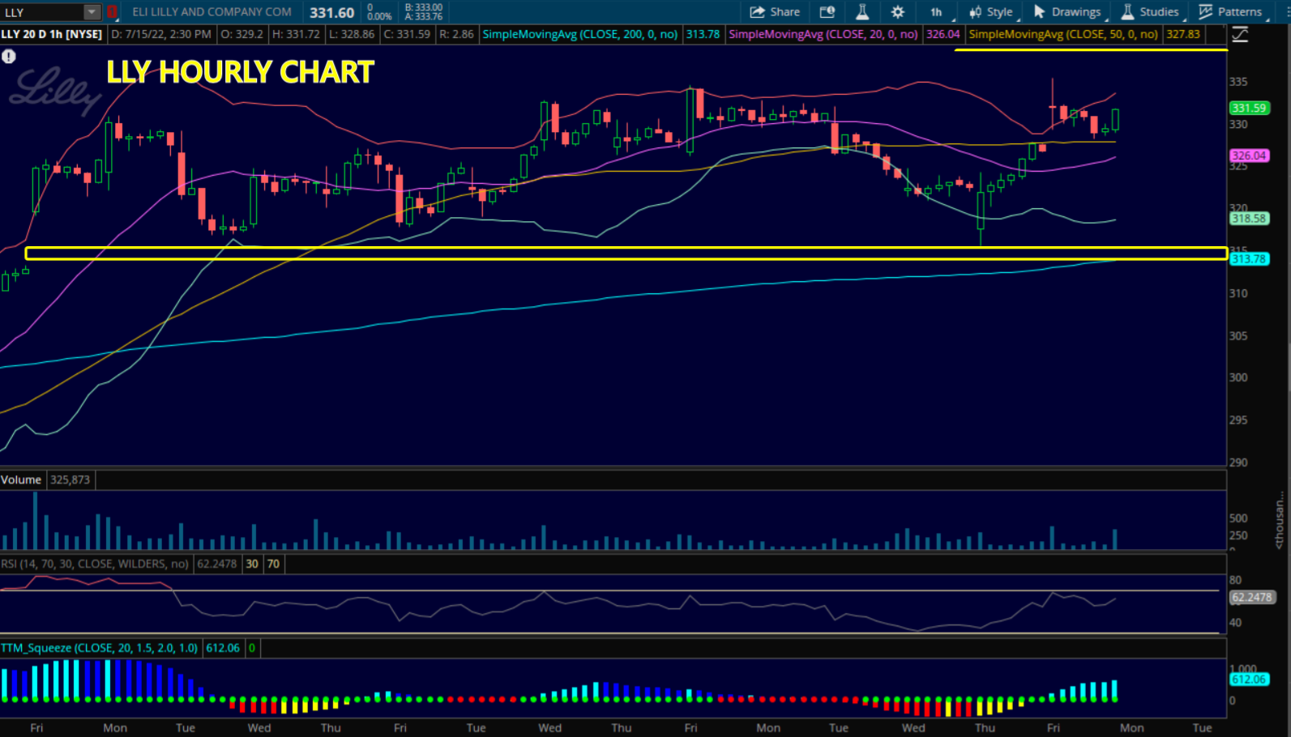
Task: Click the cyan 313.78 price axis bubble
Action: click(x=1249, y=259)
